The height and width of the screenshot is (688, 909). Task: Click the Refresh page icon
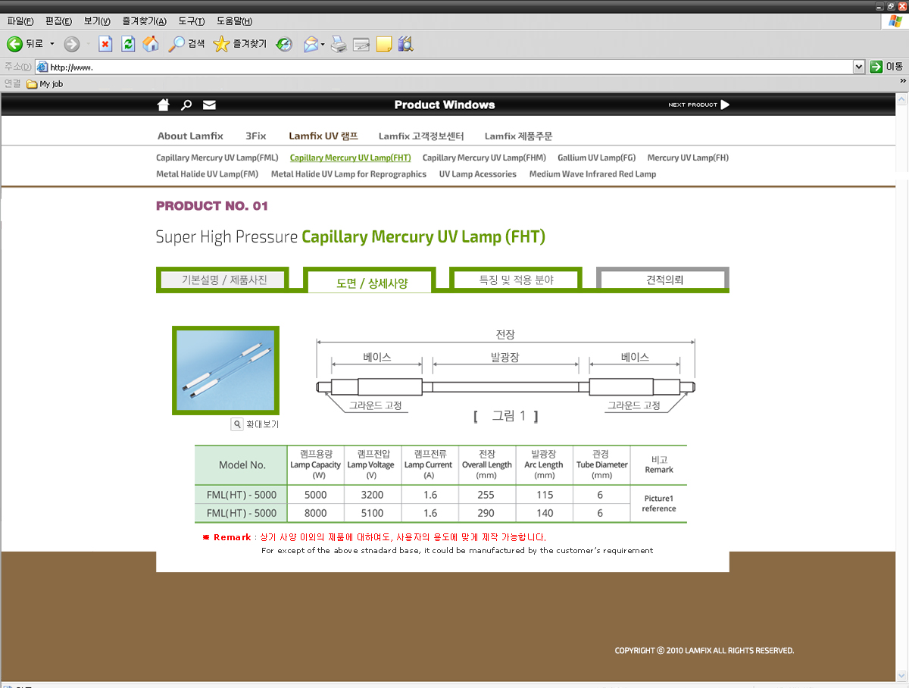pyautogui.click(x=128, y=44)
